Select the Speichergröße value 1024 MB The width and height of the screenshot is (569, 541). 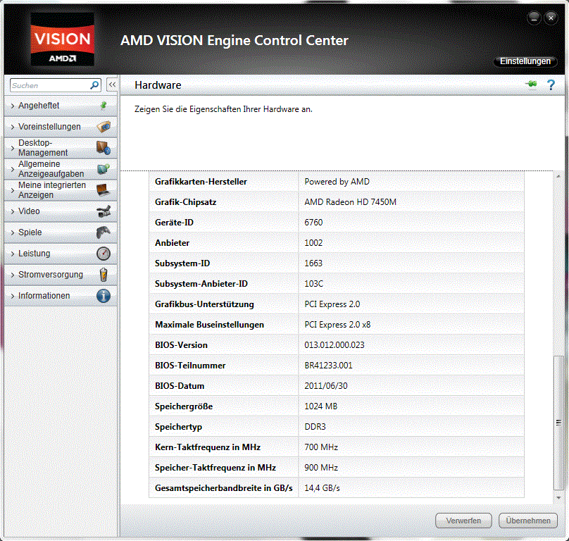coord(321,406)
